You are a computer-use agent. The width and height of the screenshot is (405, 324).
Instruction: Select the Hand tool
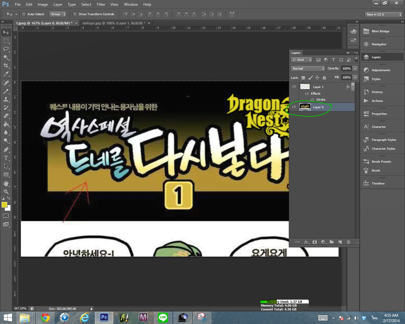click(6, 184)
